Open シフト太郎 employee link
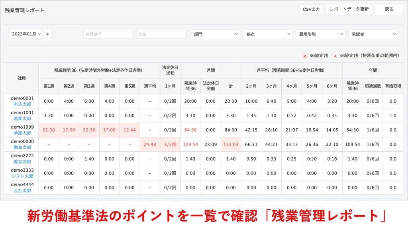Viewport: 408px width, 233px height. tap(22, 176)
